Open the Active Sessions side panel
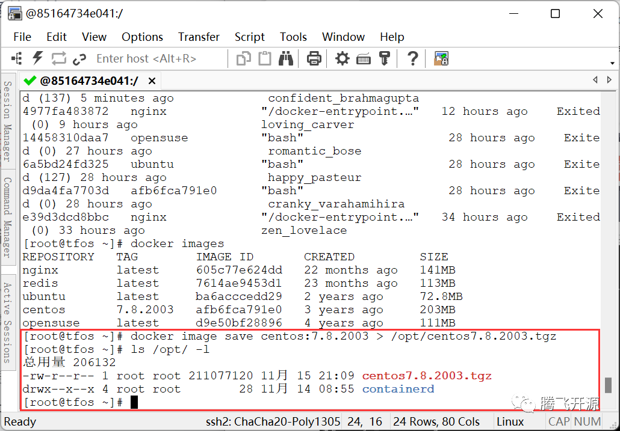 8,323
